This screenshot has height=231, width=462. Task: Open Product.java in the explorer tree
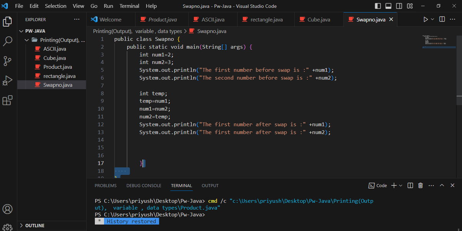pos(52,67)
